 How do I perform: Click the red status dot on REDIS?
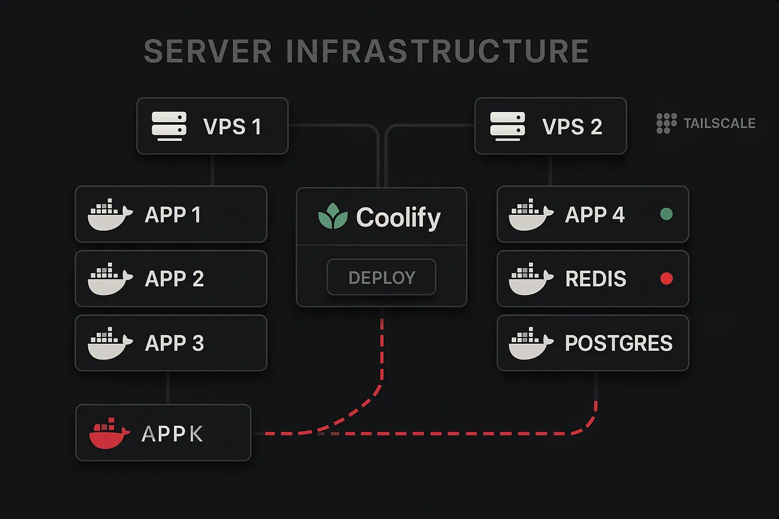(666, 278)
